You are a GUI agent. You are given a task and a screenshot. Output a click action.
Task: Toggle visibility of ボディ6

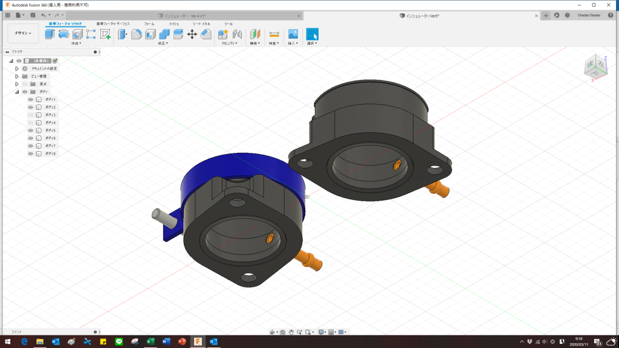[x=31, y=138]
